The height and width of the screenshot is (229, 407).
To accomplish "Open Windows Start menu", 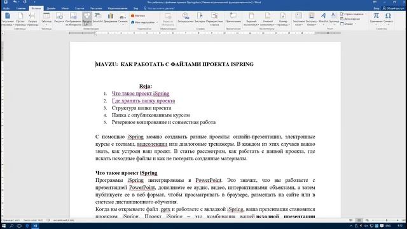I will coord(4,226).
